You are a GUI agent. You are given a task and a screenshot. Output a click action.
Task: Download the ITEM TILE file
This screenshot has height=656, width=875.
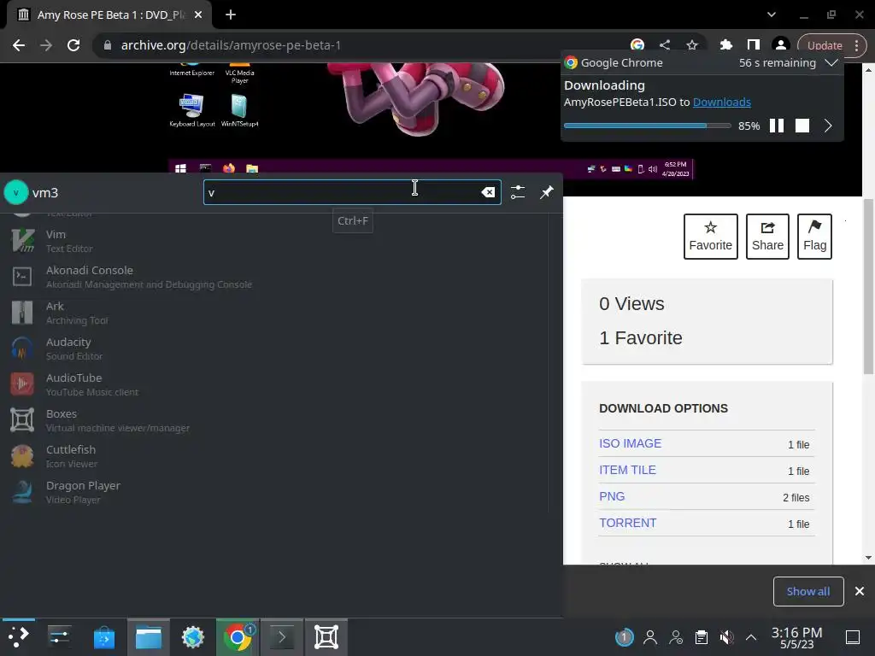pos(627,471)
